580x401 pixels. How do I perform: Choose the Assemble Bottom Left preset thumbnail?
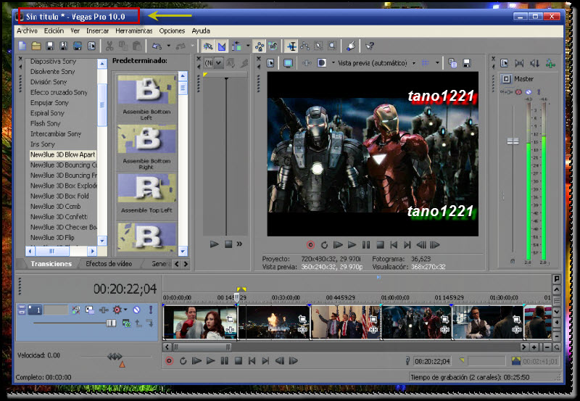click(x=147, y=90)
